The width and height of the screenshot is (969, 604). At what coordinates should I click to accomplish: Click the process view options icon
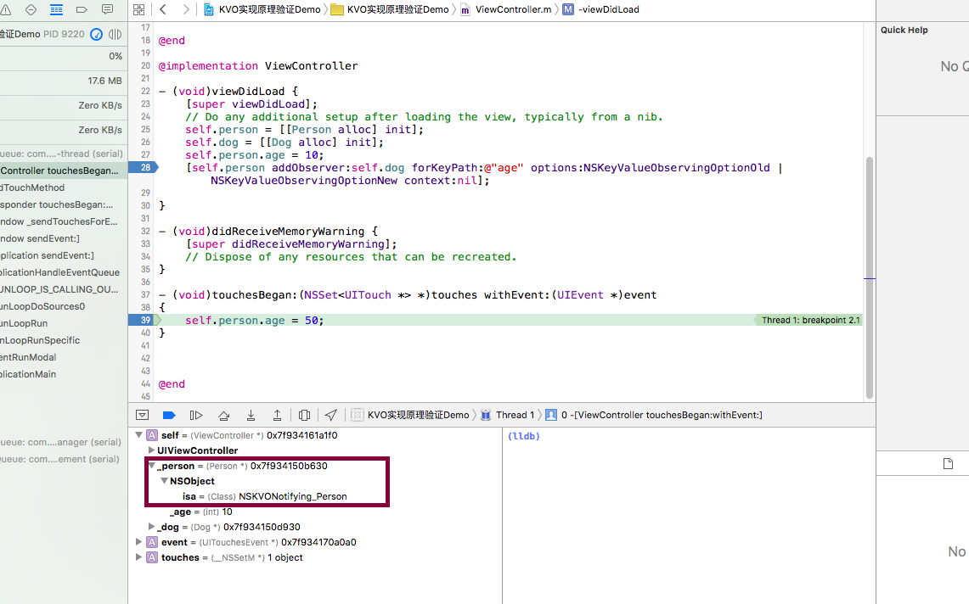(x=115, y=34)
